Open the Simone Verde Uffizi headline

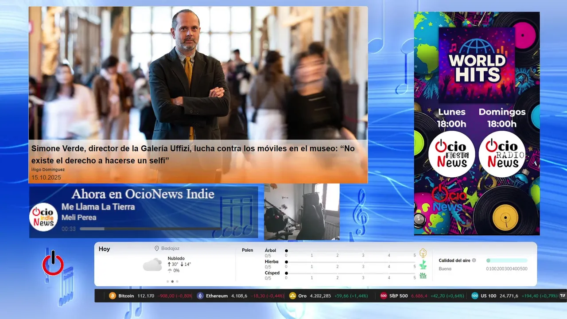pyautogui.click(x=193, y=155)
